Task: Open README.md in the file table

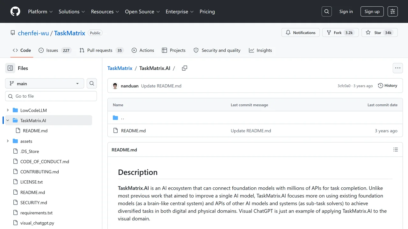Action: pos(133,131)
